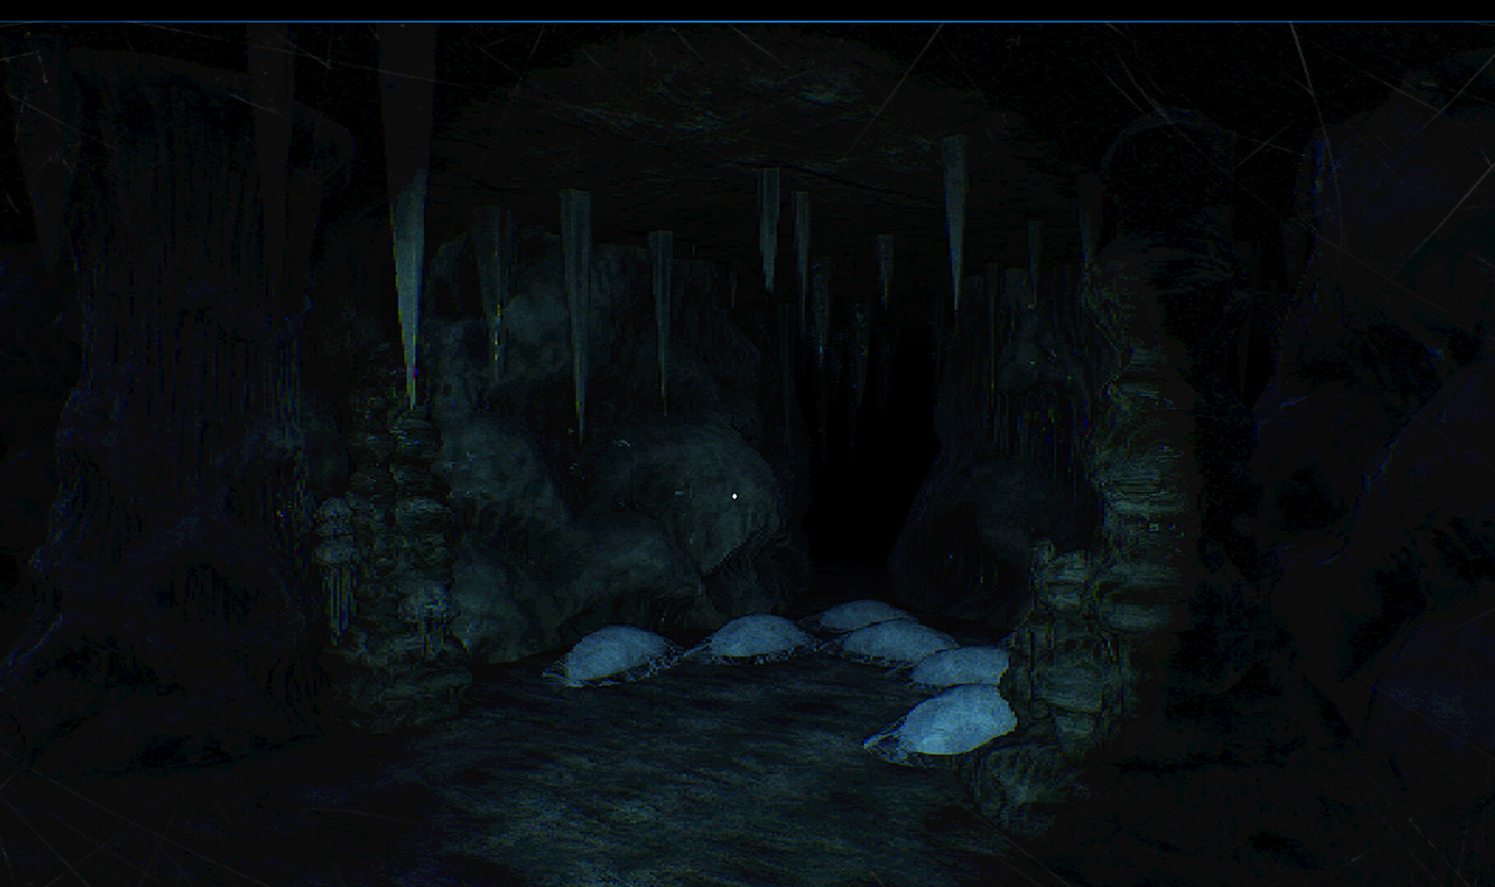Click the white crosshair reticle

point(734,495)
